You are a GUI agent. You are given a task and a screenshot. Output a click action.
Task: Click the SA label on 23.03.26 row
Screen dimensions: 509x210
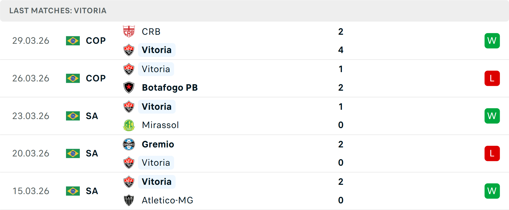pyautogui.click(x=92, y=116)
